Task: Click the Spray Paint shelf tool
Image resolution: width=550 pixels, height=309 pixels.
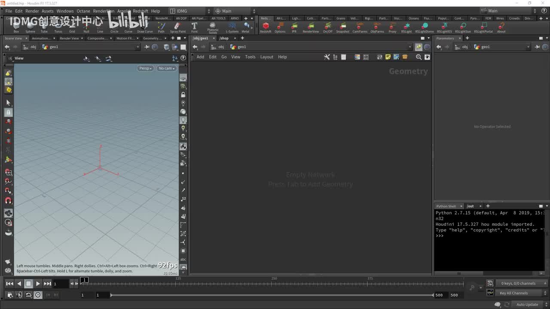Action: pyautogui.click(x=177, y=27)
